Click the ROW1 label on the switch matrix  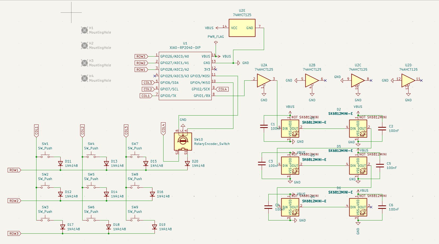(14, 170)
